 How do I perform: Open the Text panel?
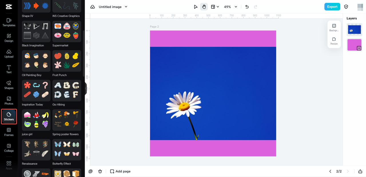tap(9, 69)
